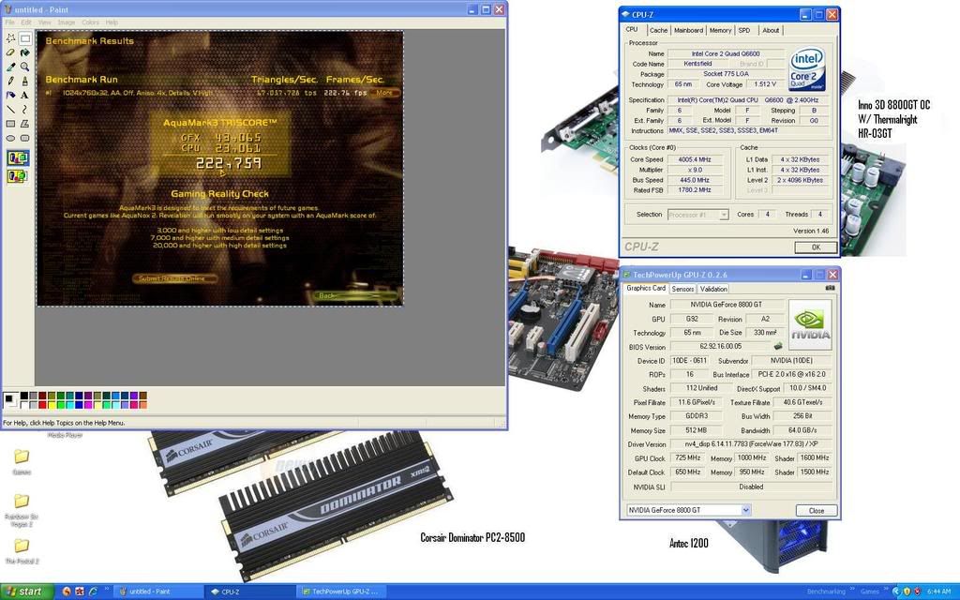Expand the Quick Launch overflow chevron
The width and height of the screenshot is (960, 600).
(107, 591)
